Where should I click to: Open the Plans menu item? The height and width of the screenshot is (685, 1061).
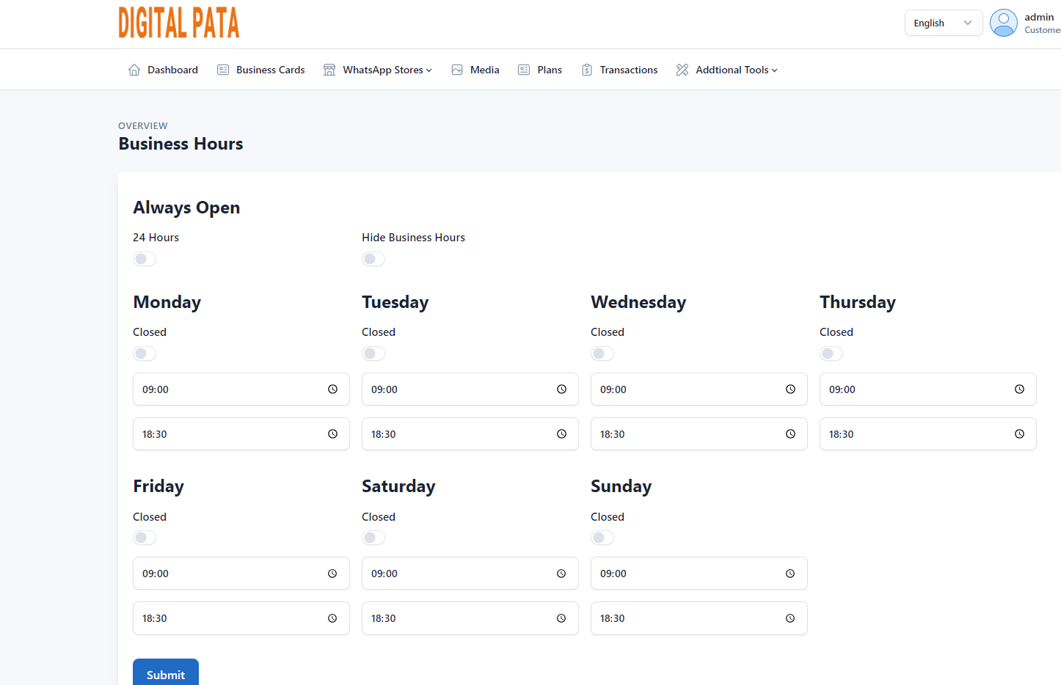coord(540,70)
